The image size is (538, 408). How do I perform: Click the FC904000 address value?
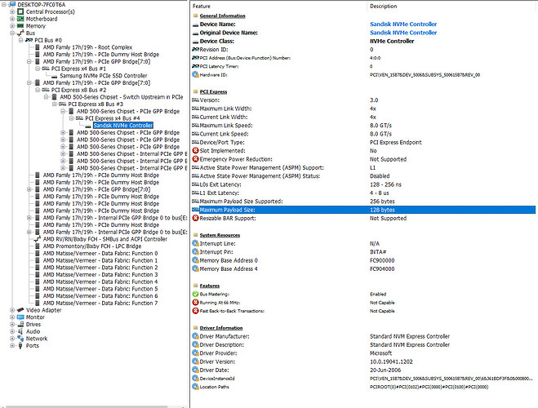coord(382,268)
